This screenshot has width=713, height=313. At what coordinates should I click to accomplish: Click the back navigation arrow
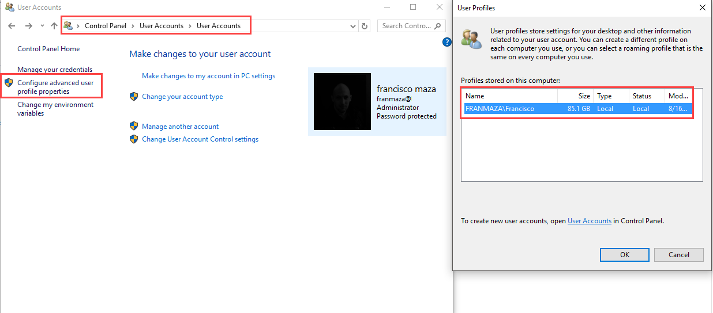[x=12, y=26]
